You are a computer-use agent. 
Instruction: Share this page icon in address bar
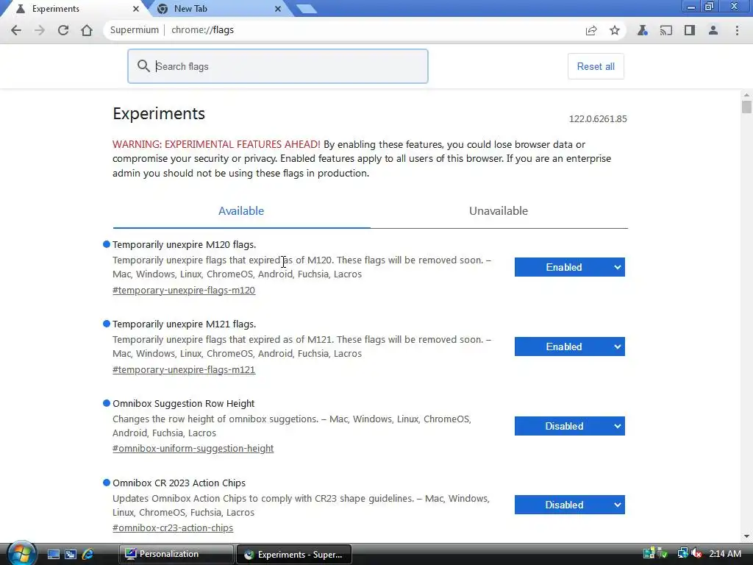pyautogui.click(x=591, y=30)
